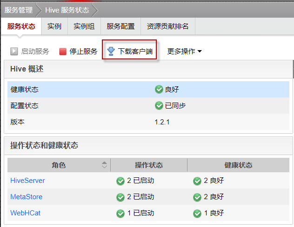
Task: Open the WebHCat role link
Action: click(x=25, y=213)
